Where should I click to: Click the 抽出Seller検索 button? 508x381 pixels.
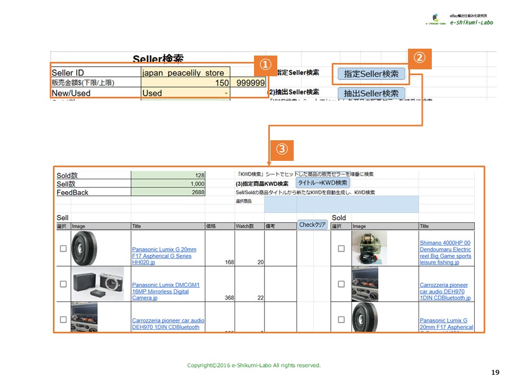[x=371, y=93]
